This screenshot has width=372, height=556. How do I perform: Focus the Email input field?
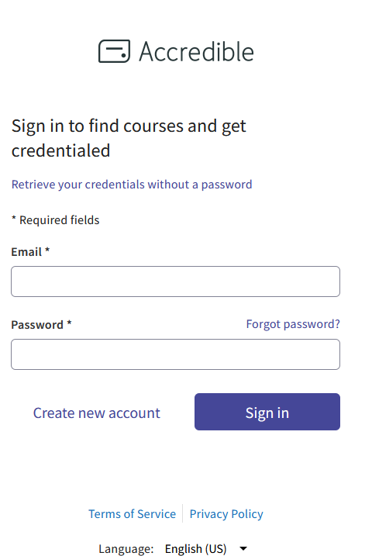click(x=175, y=281)
